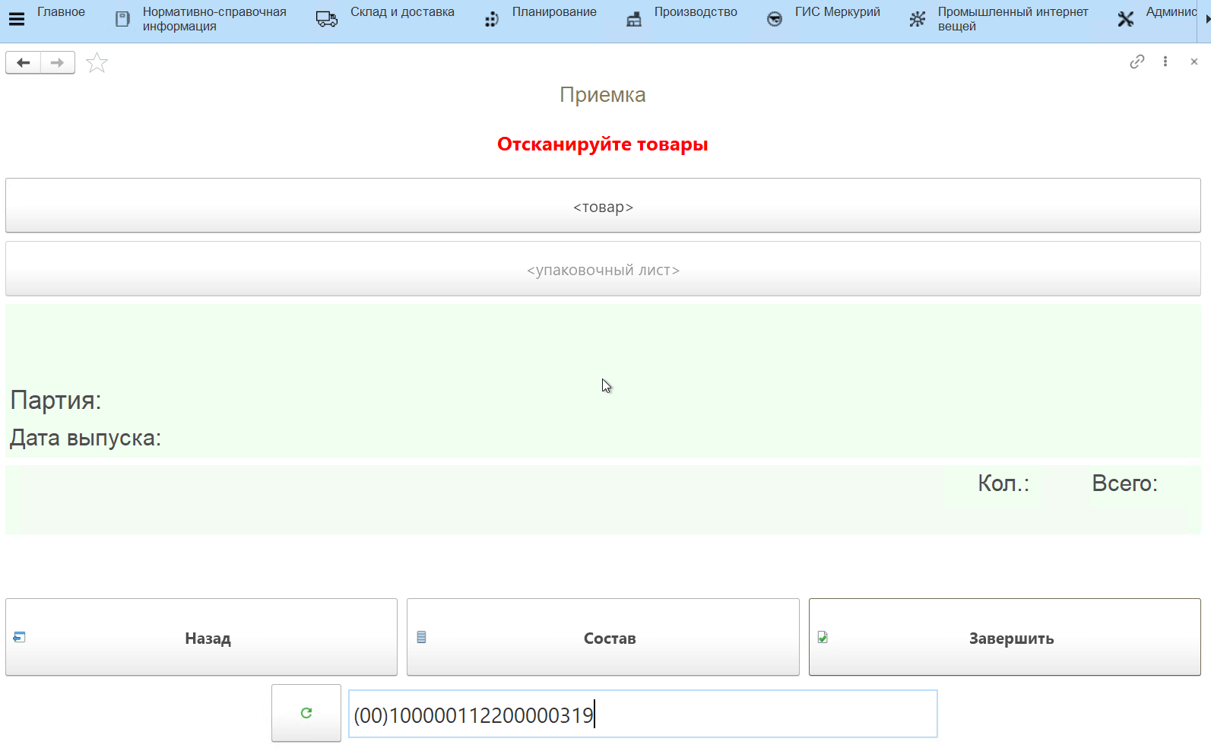This screenshot has height=751, width=1211.
Task: Click the truck icon for Склад и доставка
Action: [327, 19]
